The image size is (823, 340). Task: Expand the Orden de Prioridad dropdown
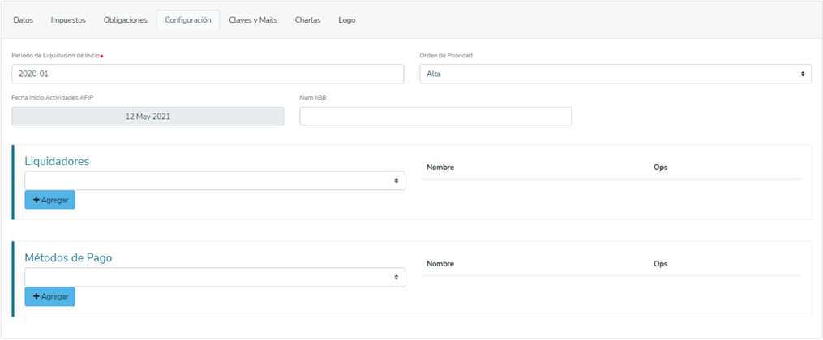tap(615, 74)
